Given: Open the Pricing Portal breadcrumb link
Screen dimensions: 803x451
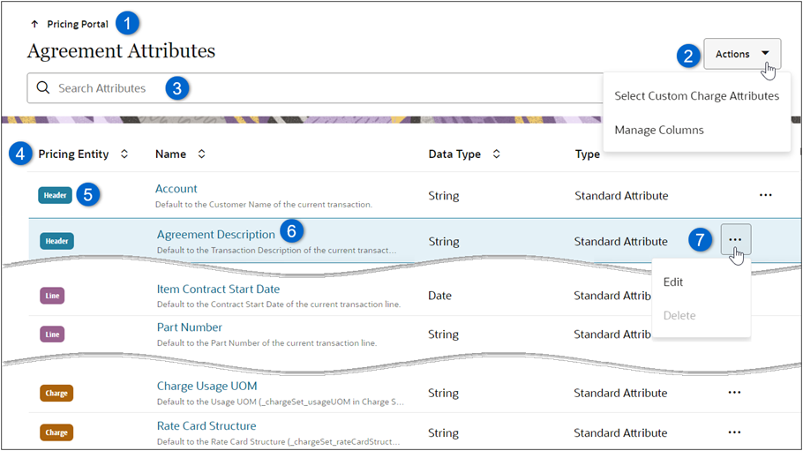Looking at the screenshot, I should click(x=78, y=24).
